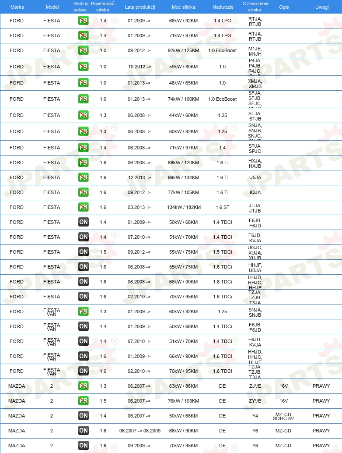
Task: Click petrol icon in SPJA, SPJC row
Action: (x=84, y=148)
